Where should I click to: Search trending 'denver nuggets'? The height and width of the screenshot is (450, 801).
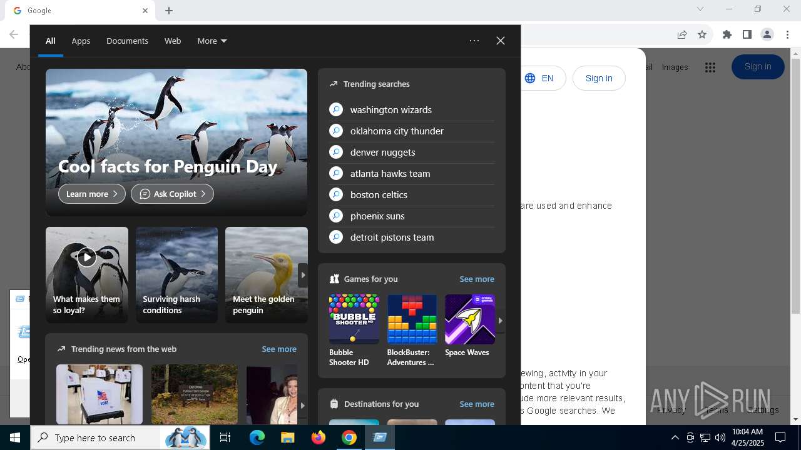click(412, 152)
